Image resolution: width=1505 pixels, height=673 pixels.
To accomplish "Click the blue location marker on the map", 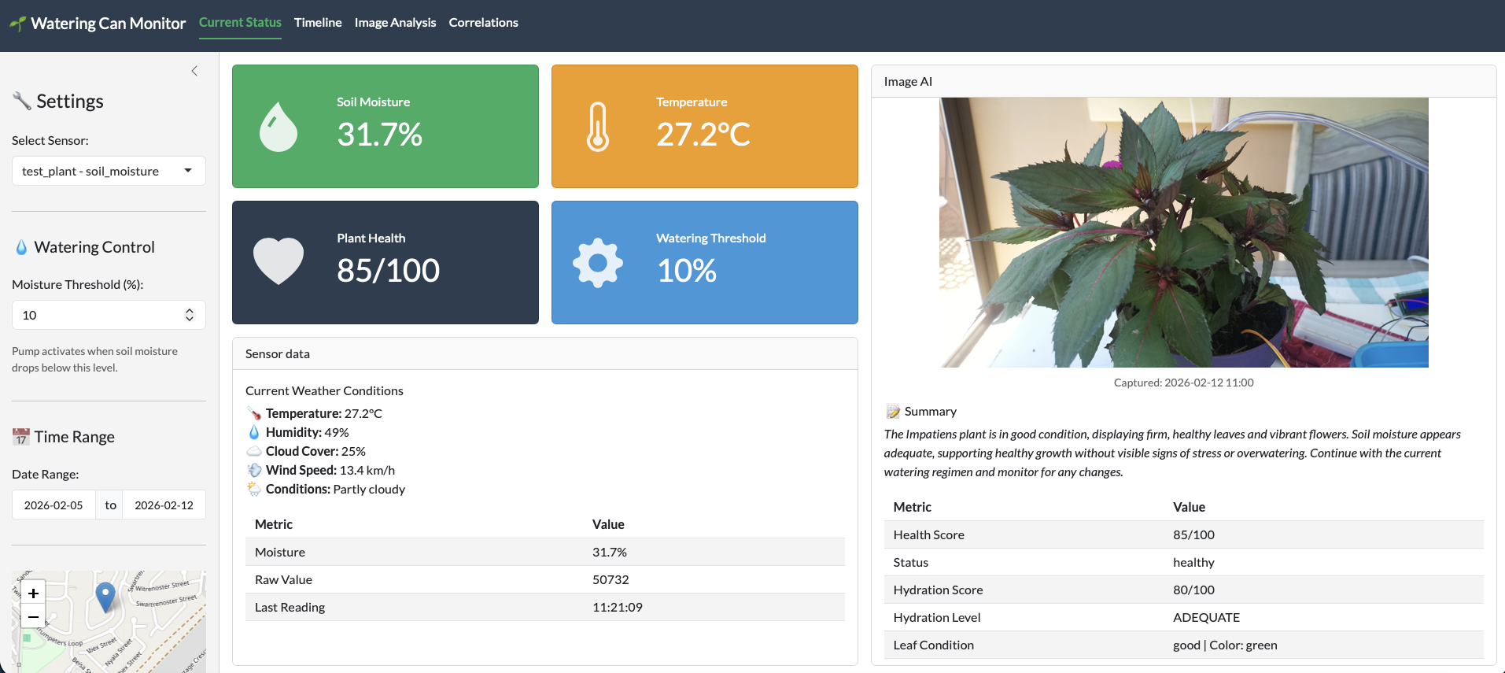I will coord(105,597).
